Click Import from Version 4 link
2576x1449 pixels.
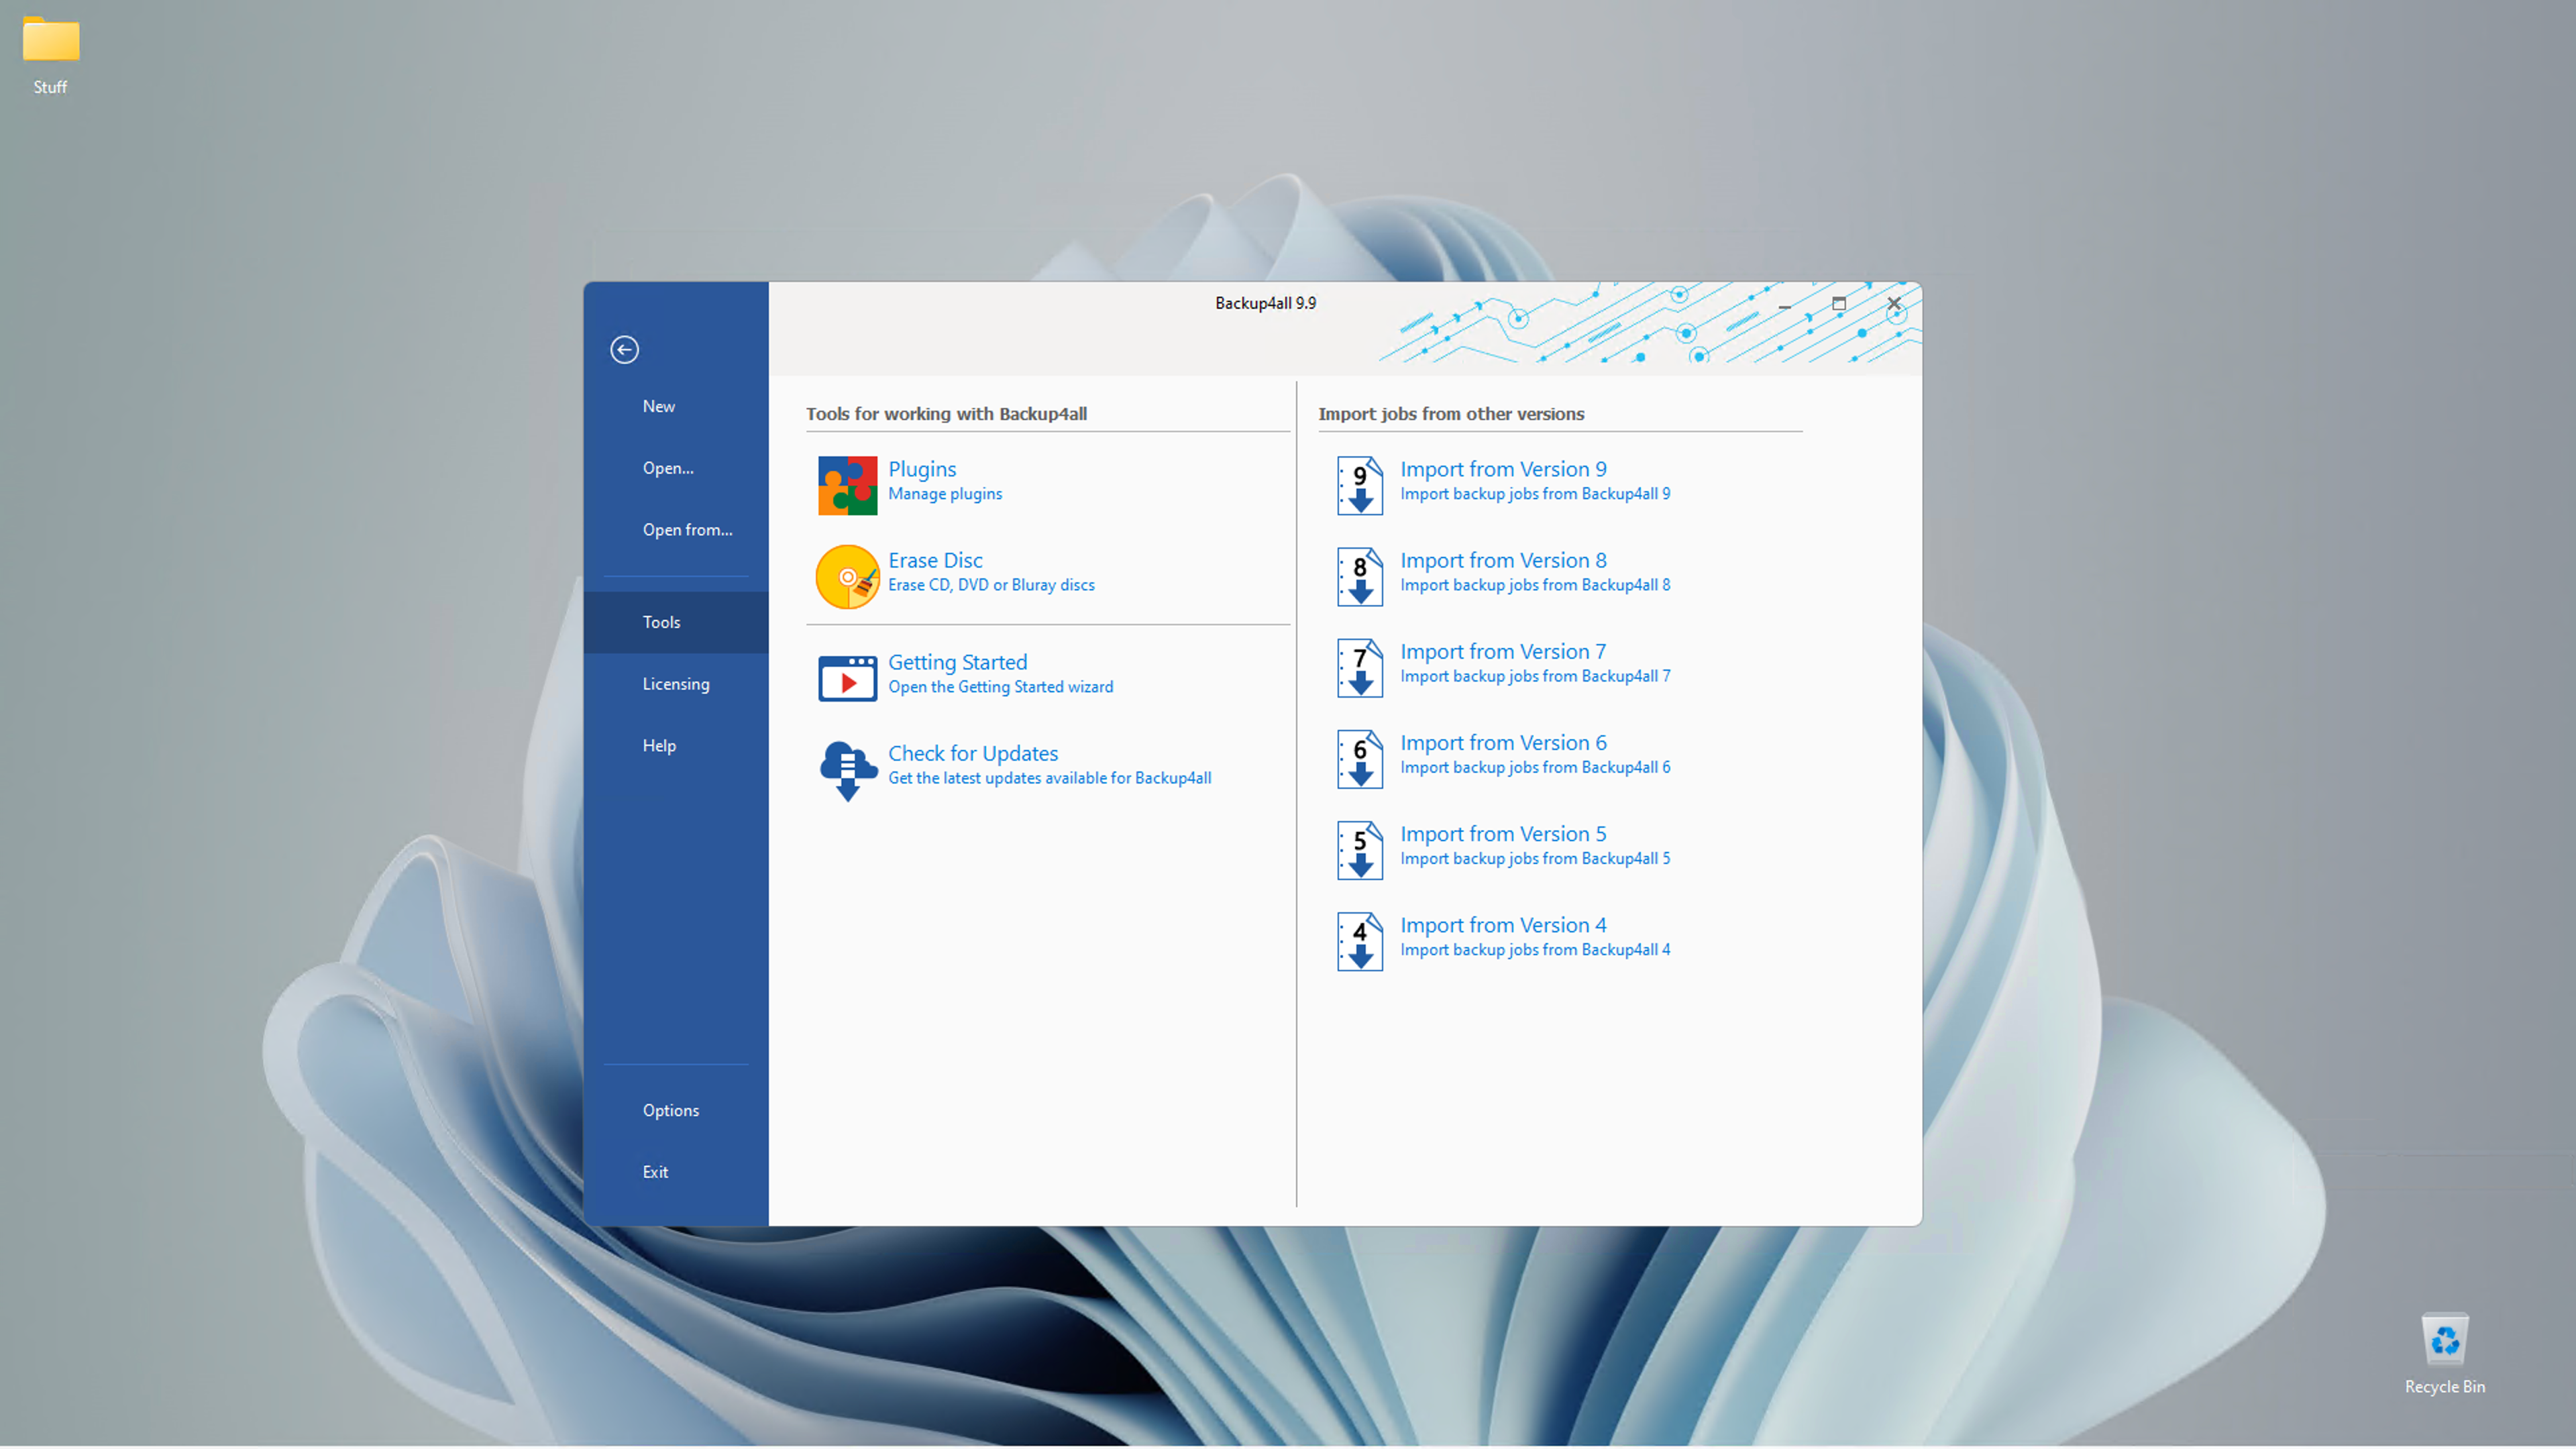(x=1503, y=924)
